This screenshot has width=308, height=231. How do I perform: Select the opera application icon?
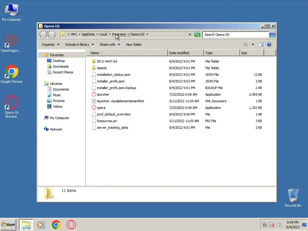pyautogui.click(x=94, y=108)
